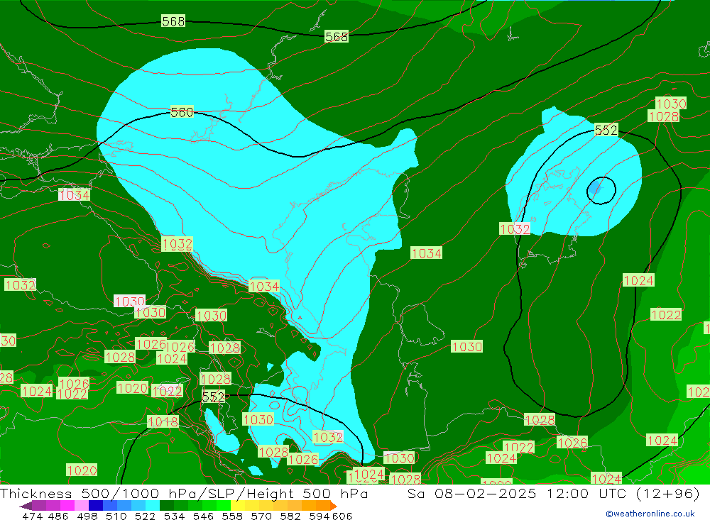
Task: Click the forecast date 'Sa 08-02-2025 12:00 UTC (12+96)'
Action: (x=554, y=493)
